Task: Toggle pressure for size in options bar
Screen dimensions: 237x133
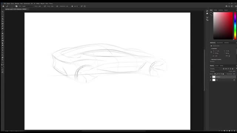Action: pyautogui.click(x=81, y=6)
